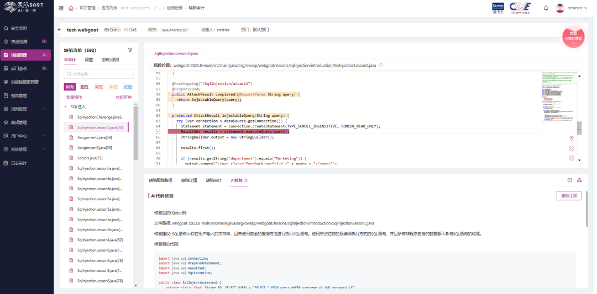Image resolution: width=597 pixels, height=294 pixels.
Task: Expand the collapsed breadcrumb ellipsis
Action: (160, 8)
